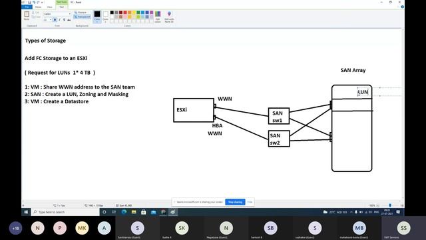Click Stop sharing button
Image resolution: width=426 pixels, height=240 pixels.
tap(235, 202)
